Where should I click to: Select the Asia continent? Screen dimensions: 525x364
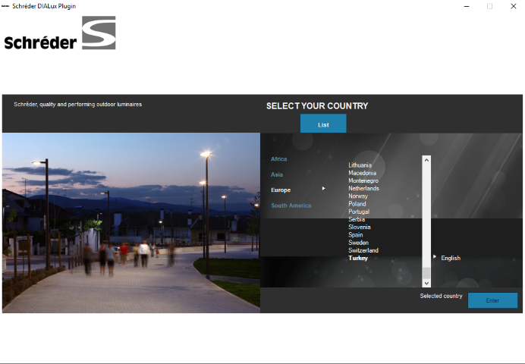[277, 174]
